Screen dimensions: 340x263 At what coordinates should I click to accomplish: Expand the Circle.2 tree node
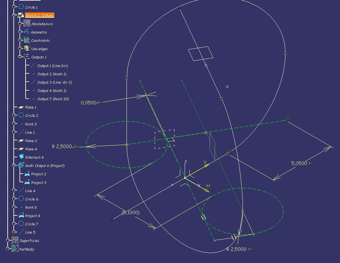tap(14, 115)
